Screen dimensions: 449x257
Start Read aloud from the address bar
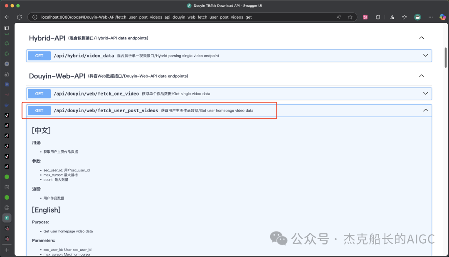tap(339, 17)
